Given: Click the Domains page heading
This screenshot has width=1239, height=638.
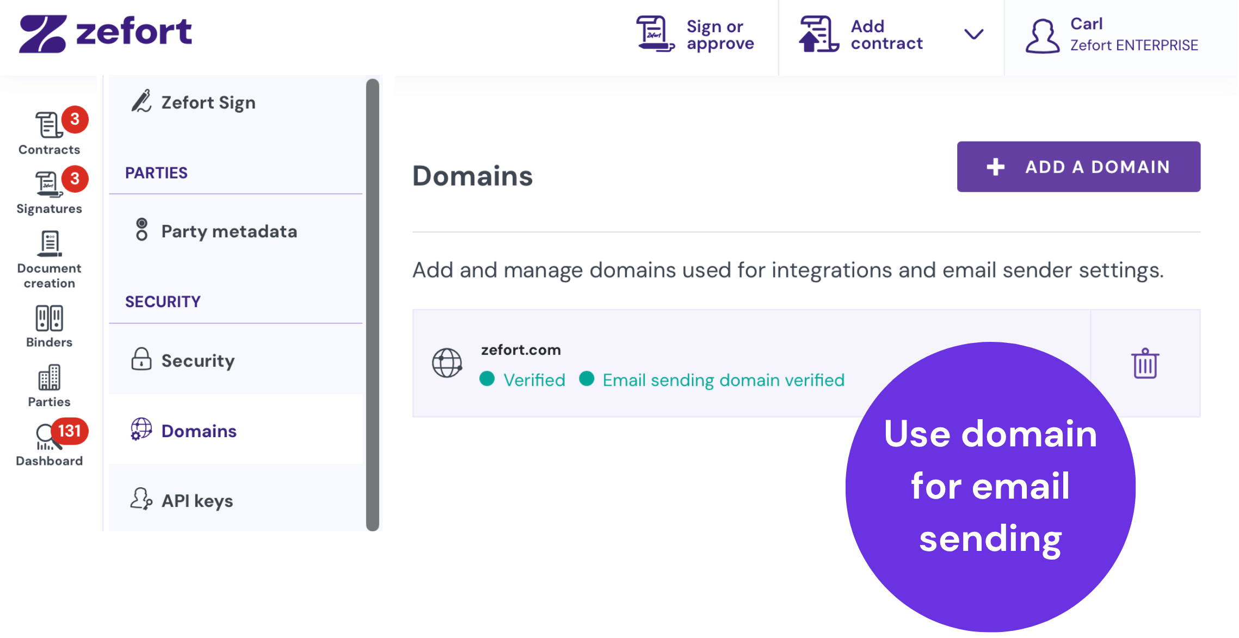Looking at the screenshot, I should pyautogui.click(x=473, y=176).
